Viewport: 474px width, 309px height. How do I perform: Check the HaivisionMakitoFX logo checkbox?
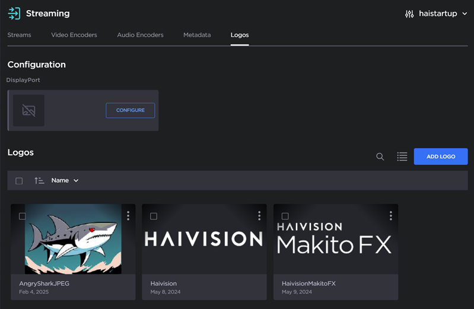(x=285, y=216)
